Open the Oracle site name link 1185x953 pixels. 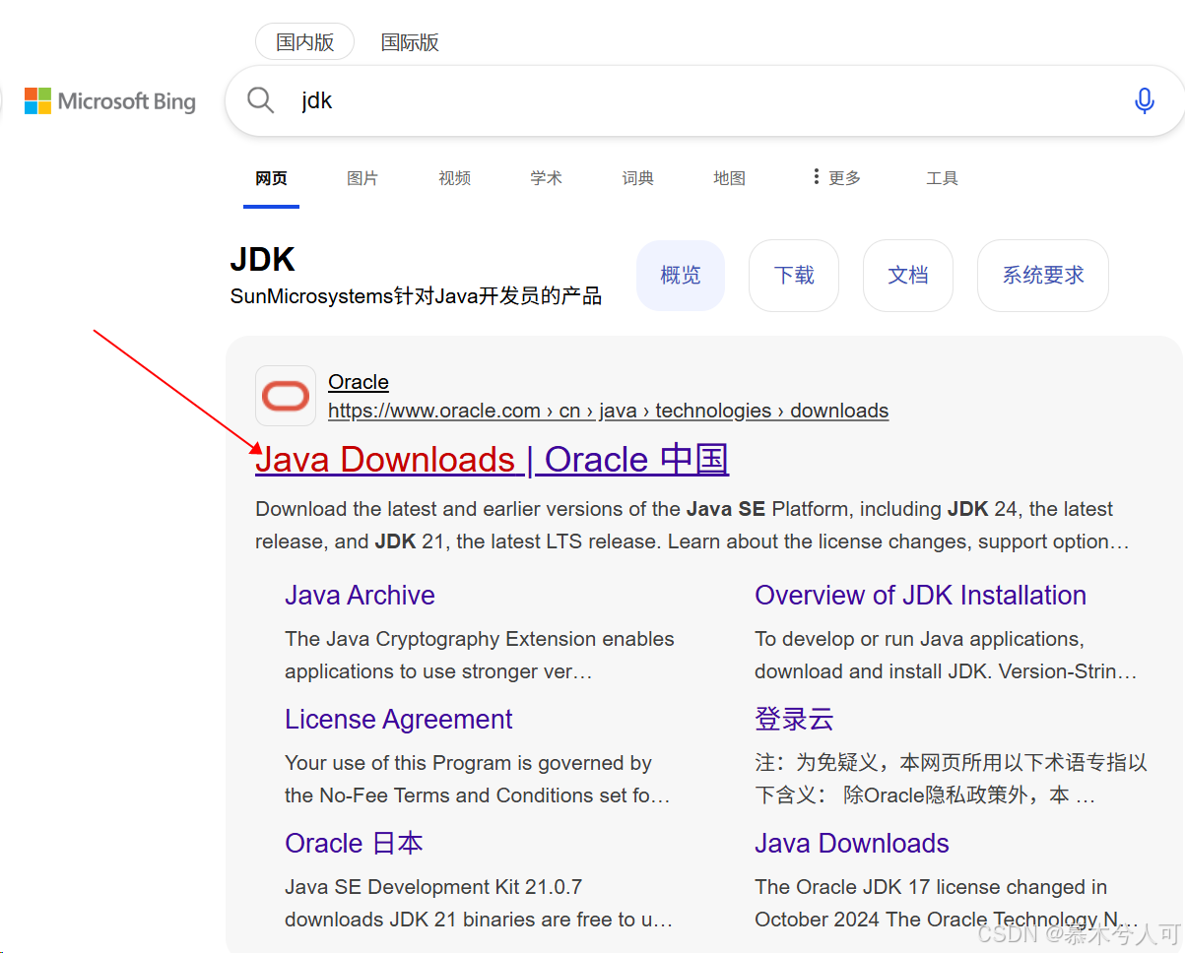pyautogui.click(x=359, y=382)
